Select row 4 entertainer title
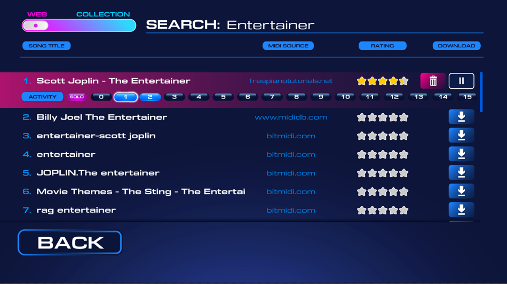Screen dimensions: 507x284 [66, 154]
